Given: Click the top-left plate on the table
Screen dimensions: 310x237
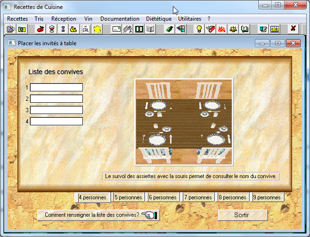Looking at the screenshot, I should [x=158, y=106].
